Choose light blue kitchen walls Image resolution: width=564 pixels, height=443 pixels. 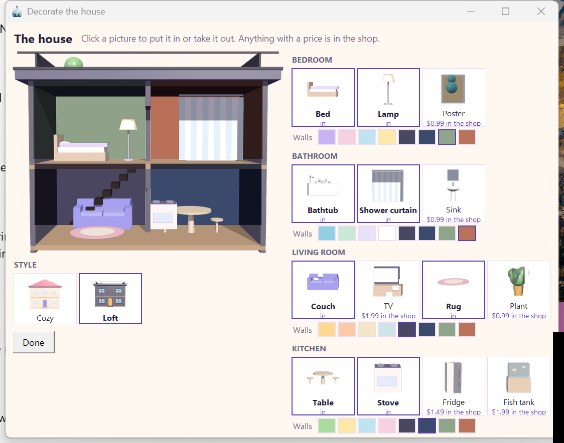(367, 426)
